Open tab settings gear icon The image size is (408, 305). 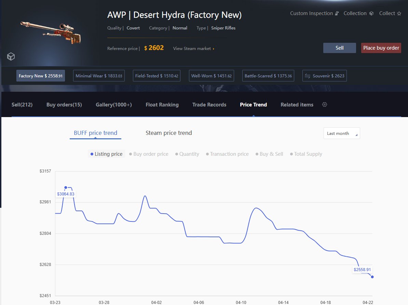point(325,104)
